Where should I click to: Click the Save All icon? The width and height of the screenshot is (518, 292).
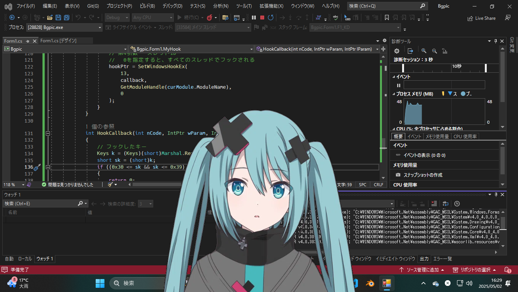point(66,18)
